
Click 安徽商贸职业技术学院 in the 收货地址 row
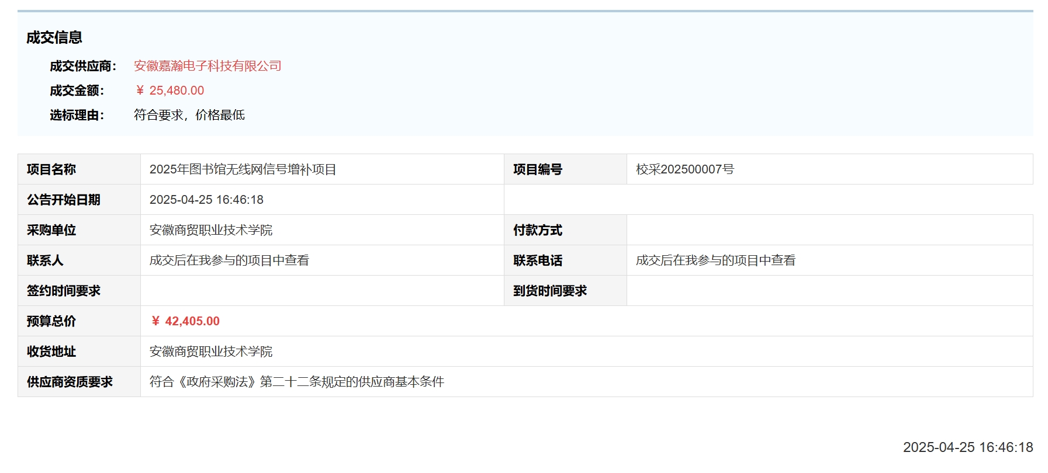211,352
